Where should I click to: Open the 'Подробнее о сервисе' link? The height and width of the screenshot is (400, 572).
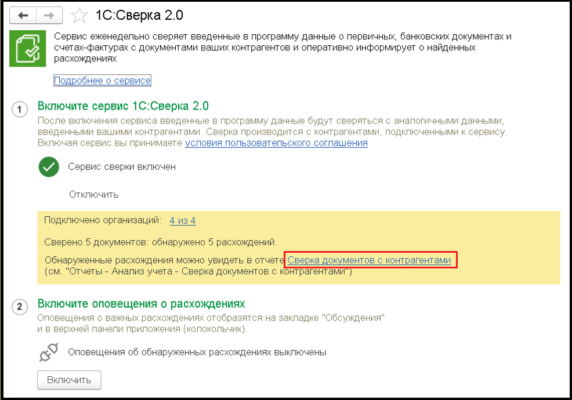[x=102, y=80]
